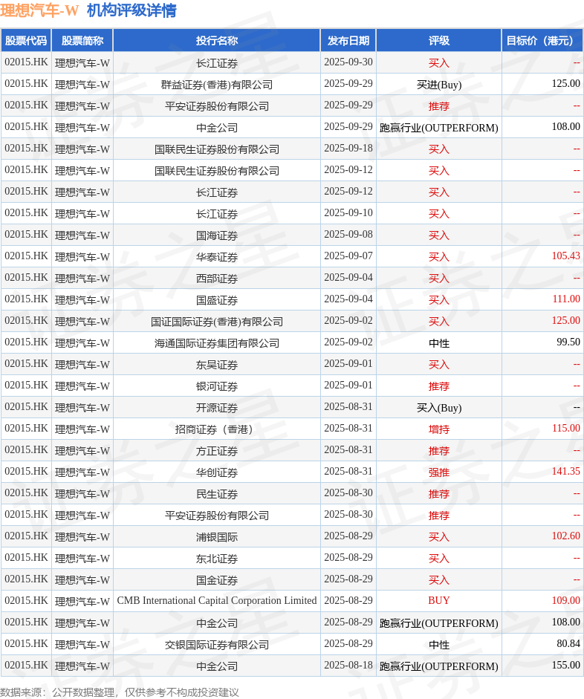
Task: Select 华创证券 institution cell
Action: [x=217, y=472]
